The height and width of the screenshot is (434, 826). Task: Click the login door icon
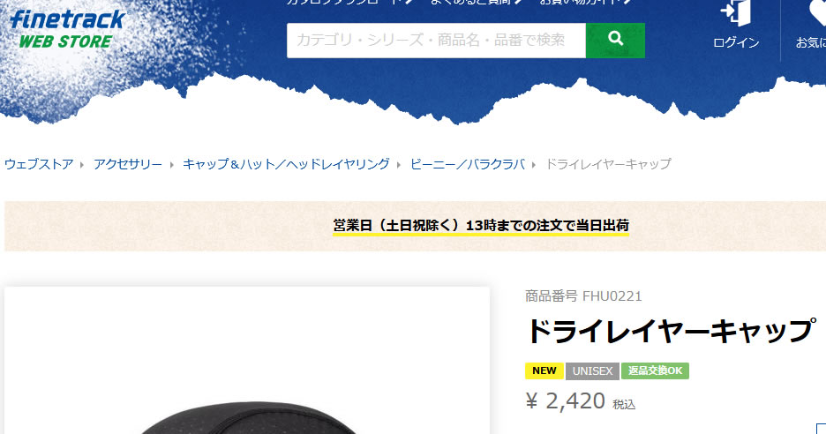(736, 13)
